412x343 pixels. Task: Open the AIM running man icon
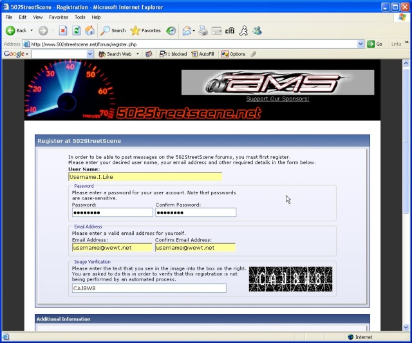[x=243, y=30]
